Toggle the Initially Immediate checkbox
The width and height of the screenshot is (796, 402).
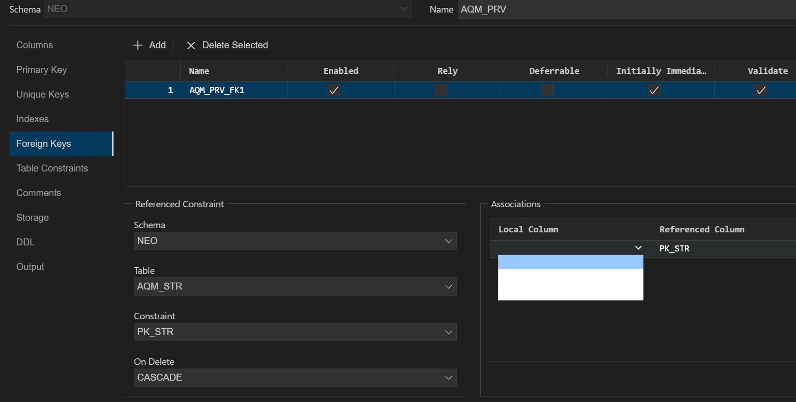click(654, 90)
